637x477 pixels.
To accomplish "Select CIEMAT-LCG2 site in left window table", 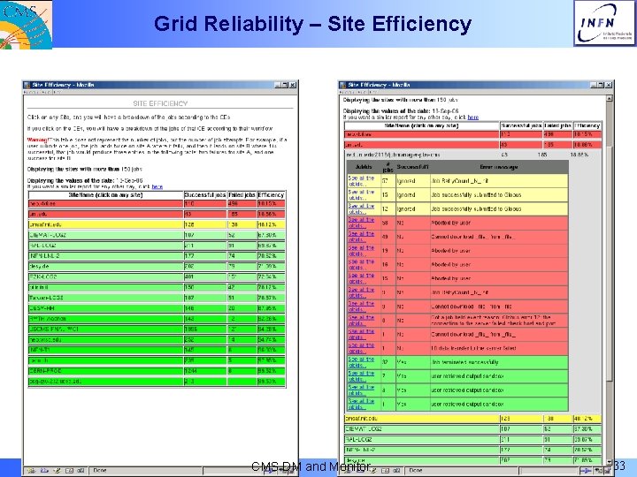I will (x=105, y=235).
